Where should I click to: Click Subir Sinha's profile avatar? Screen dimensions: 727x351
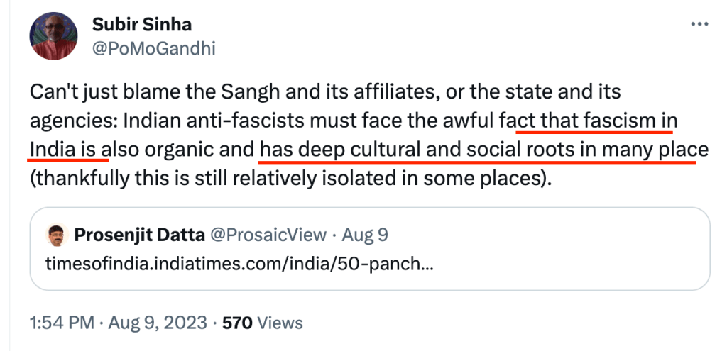point(53,36)
